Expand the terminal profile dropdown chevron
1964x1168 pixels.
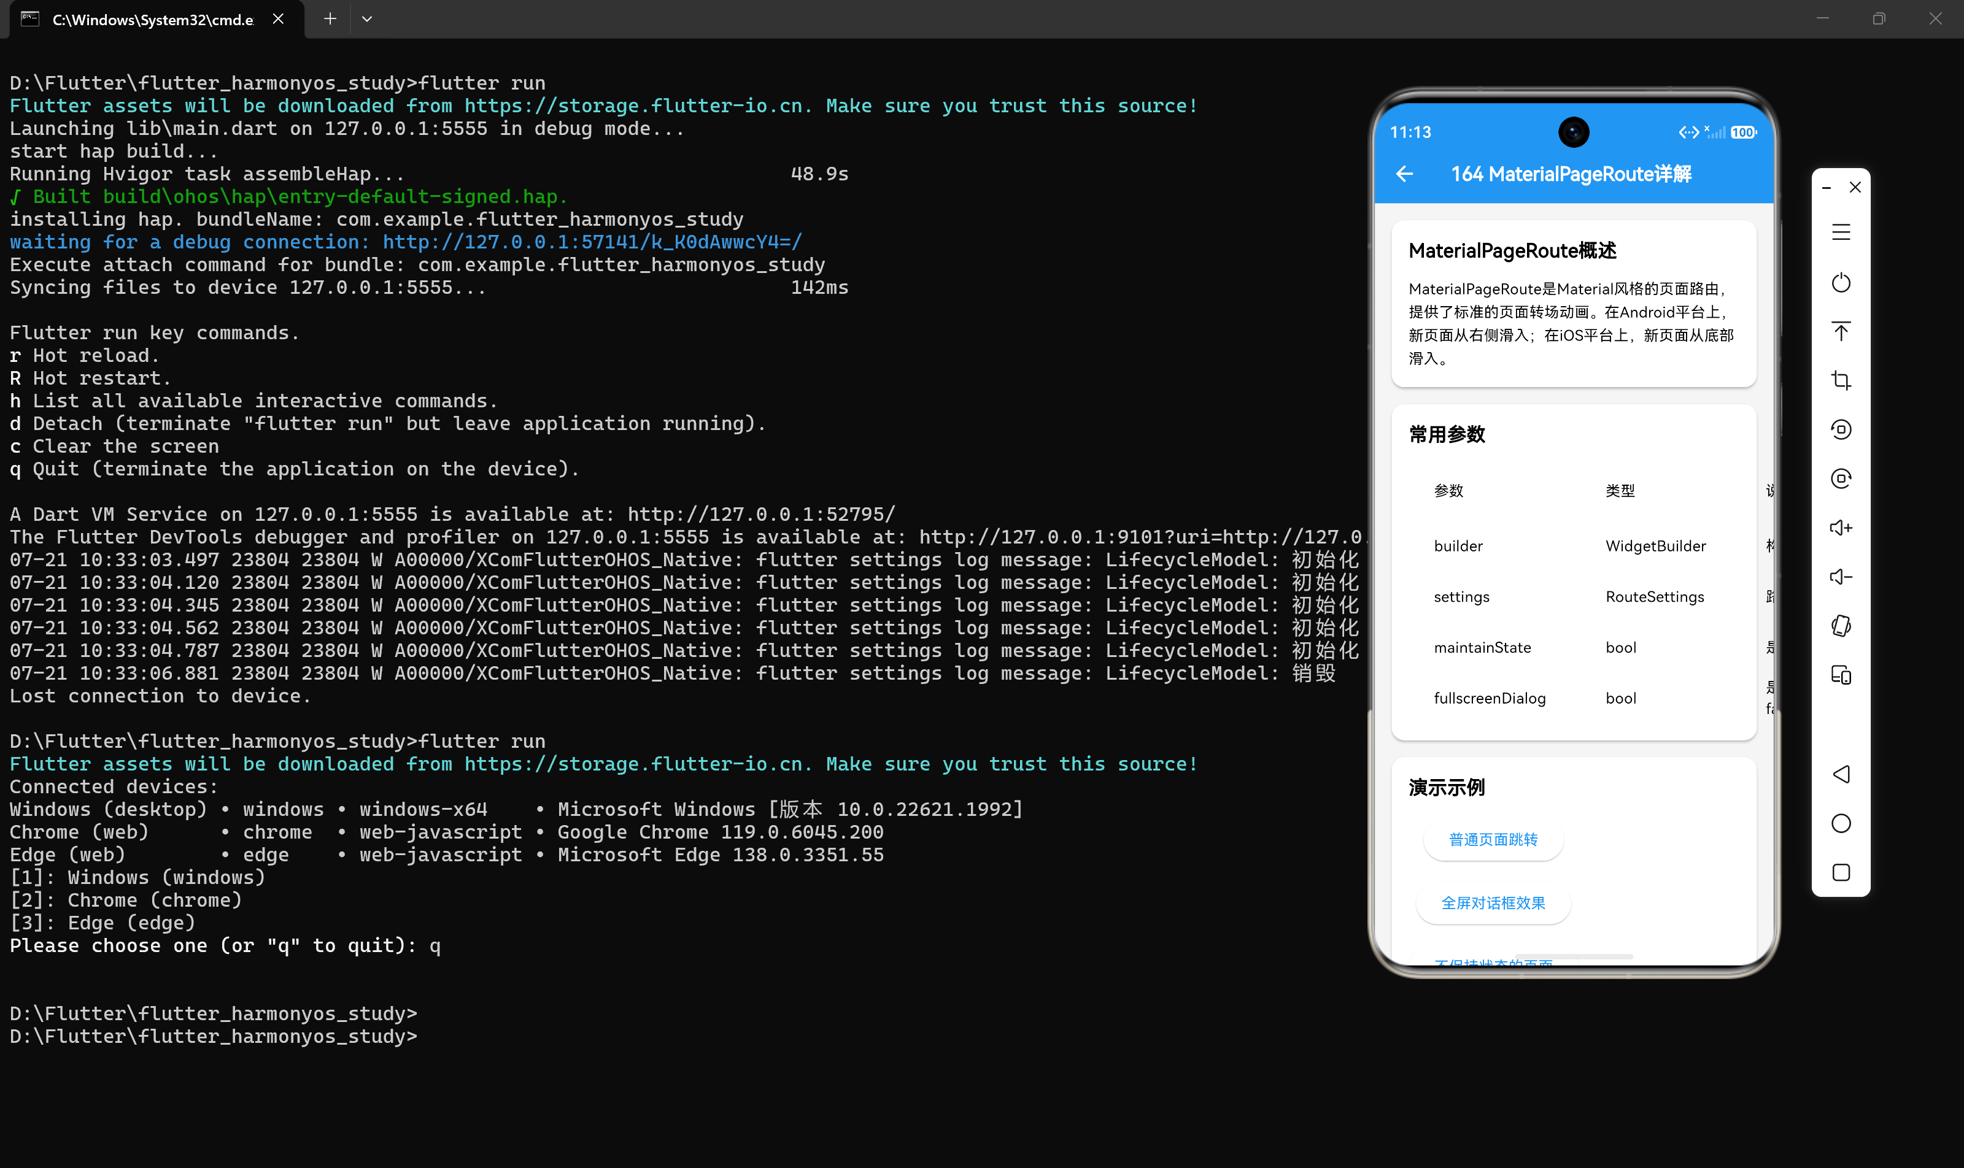pos(367,19)
